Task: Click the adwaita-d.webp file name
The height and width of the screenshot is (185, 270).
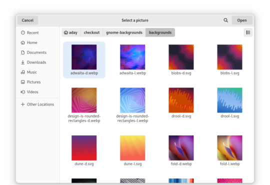Action: [x=84, y=73]
